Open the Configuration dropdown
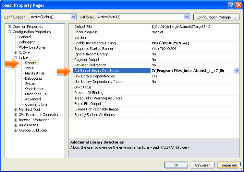This screenshot has width=244, height=172. click(x=73, y=17)
